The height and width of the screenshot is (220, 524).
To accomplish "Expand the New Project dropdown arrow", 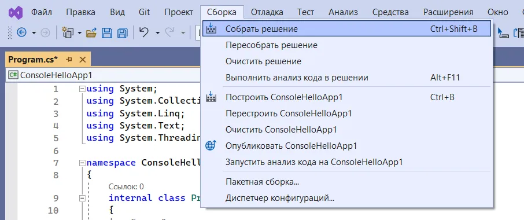I will (80, 33).
